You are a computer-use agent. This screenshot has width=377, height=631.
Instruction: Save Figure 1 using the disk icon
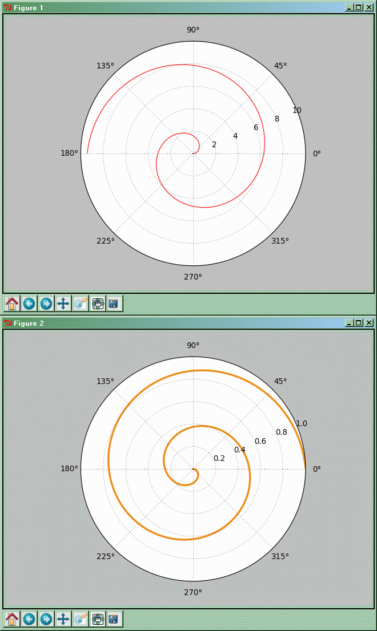(x=114, y=304)
